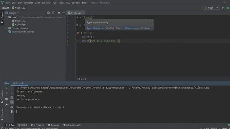230x129 pixels.
Task: Click the PyCharm logo icon in the title bar
Action: point(3,3)
